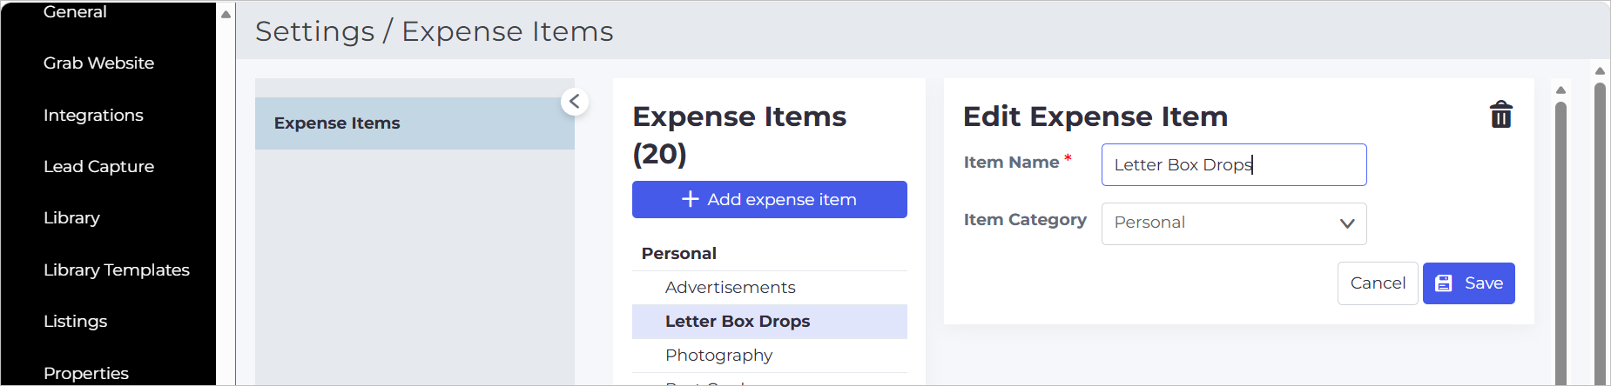Screen dimensions: 1611x386
Task: Navigate to Listings settings
Action: [x=75, y=322]
